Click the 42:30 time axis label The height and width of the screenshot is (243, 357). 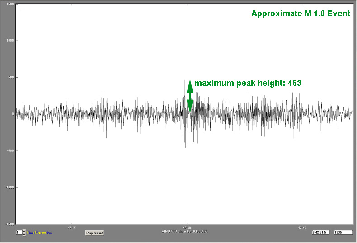pos(187,228)
